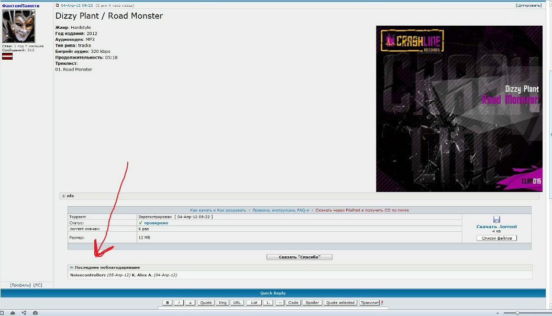
Task: Open the Список файлов file list
Action: tap(496, 238)
